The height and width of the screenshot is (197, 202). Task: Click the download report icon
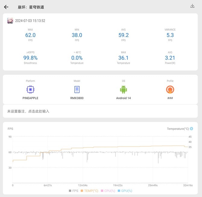[x=192, y=6]
